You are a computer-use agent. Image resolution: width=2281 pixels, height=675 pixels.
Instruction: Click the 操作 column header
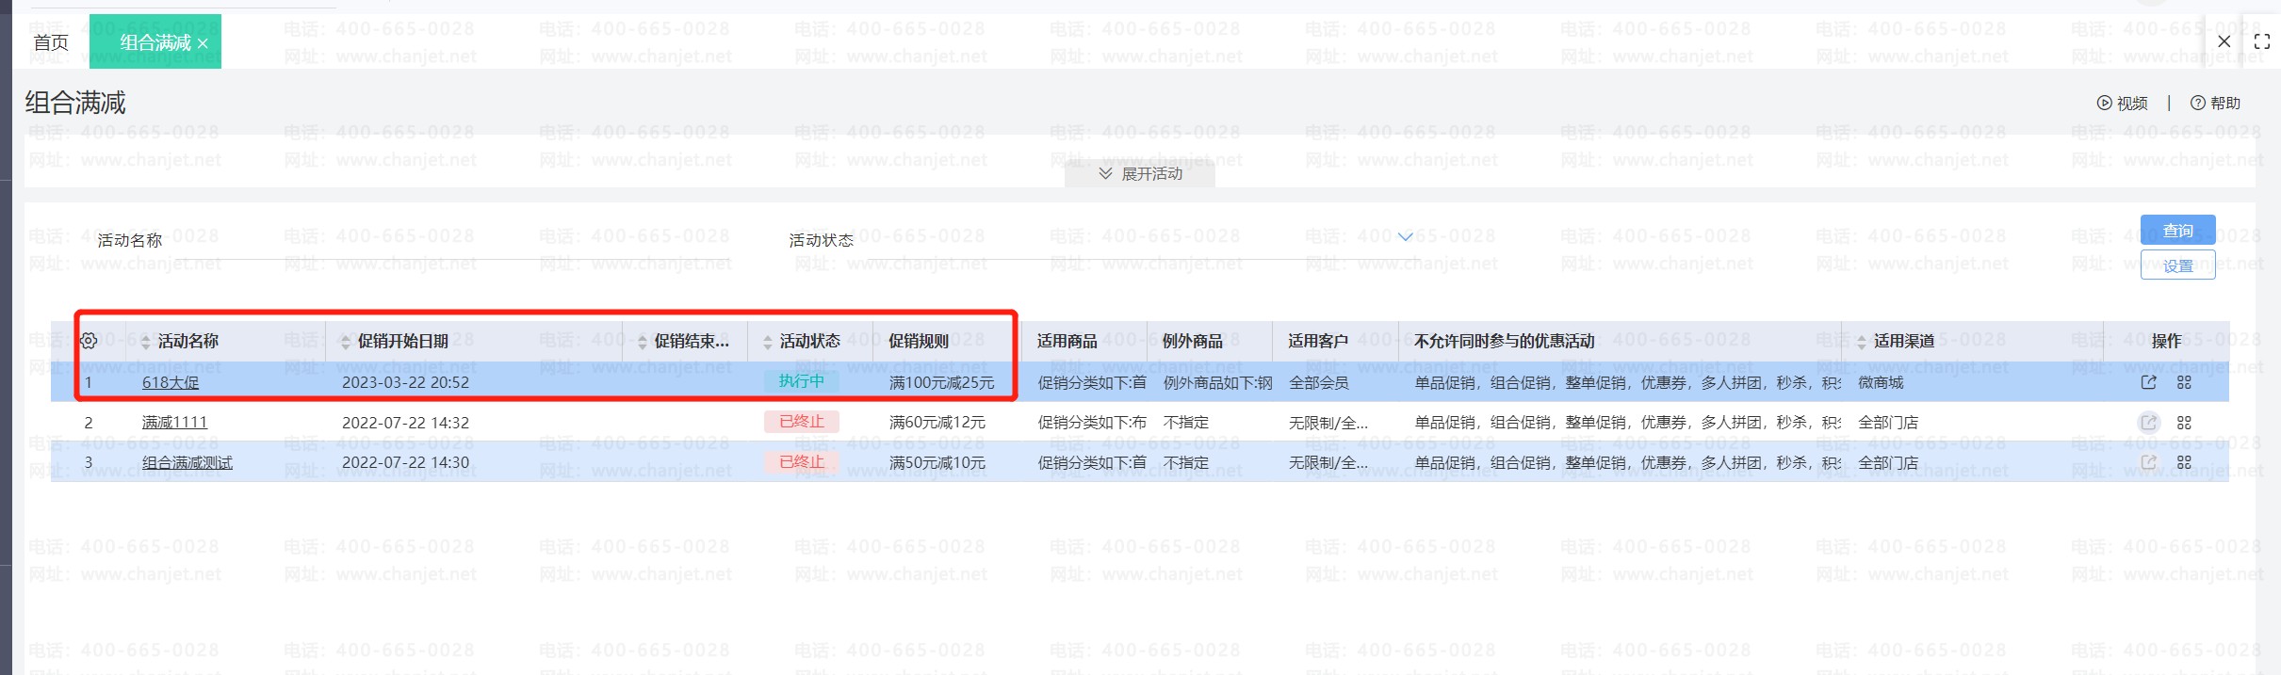tap(2166, 341)
